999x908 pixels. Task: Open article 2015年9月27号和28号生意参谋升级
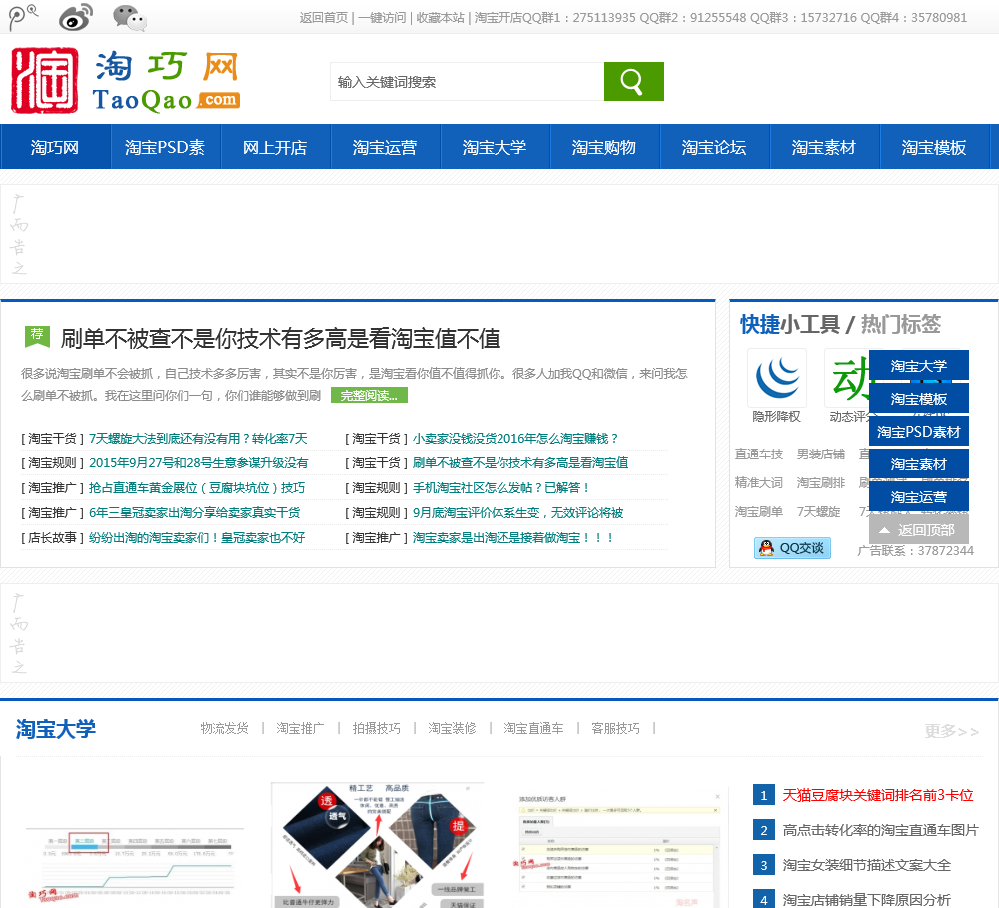[198, 463]
